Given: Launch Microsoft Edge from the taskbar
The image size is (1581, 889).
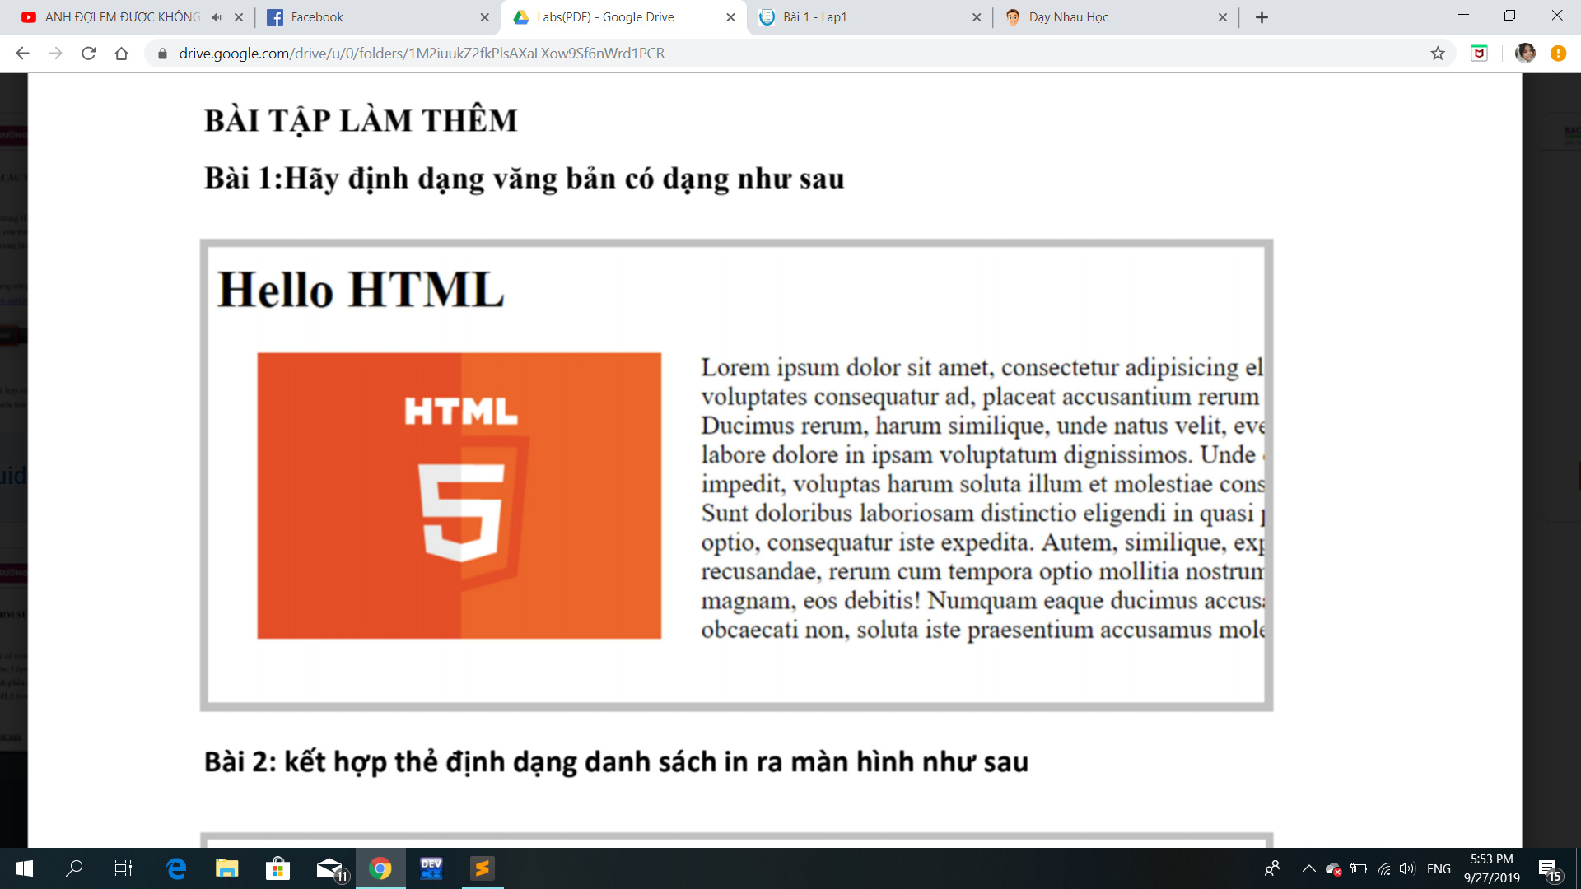Looking at the screenshot, I should [x=176, y=868].
